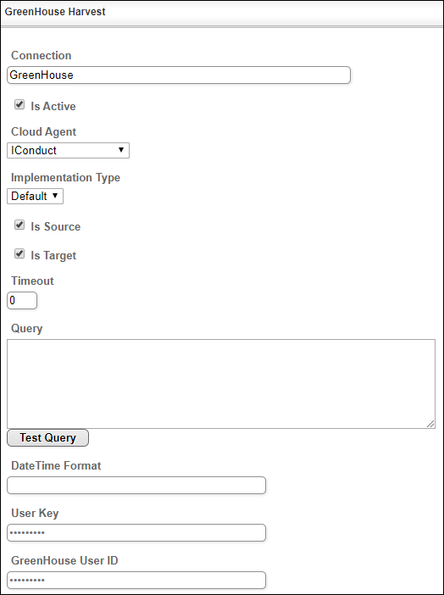Toggle the Is Source checkbox

point(19,225)
